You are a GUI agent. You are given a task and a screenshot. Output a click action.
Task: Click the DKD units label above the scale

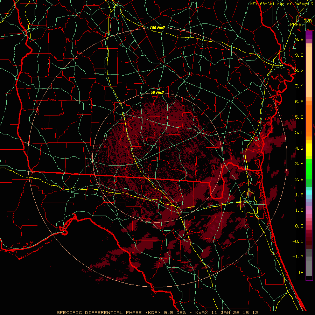[x=307, y=21]
